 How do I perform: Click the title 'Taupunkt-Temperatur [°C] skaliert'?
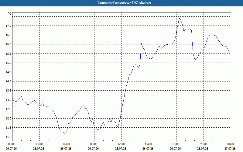124,3
